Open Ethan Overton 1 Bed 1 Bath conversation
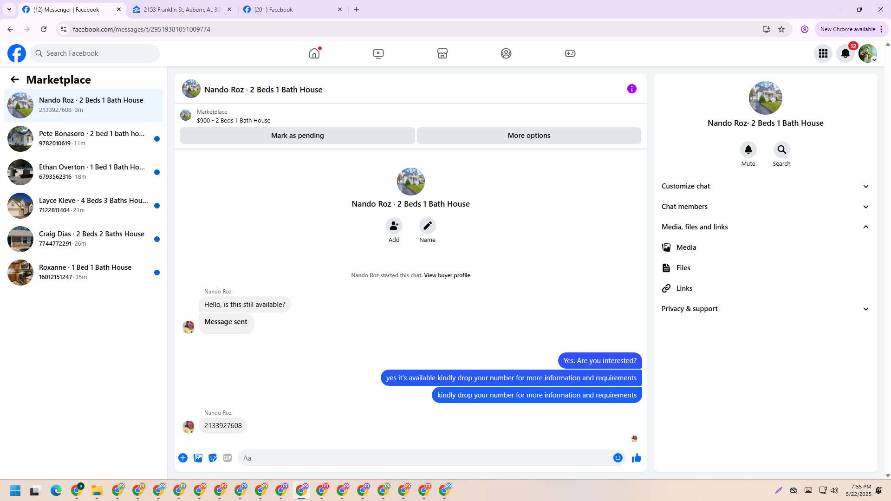891x501 pixels. (84, 172)
